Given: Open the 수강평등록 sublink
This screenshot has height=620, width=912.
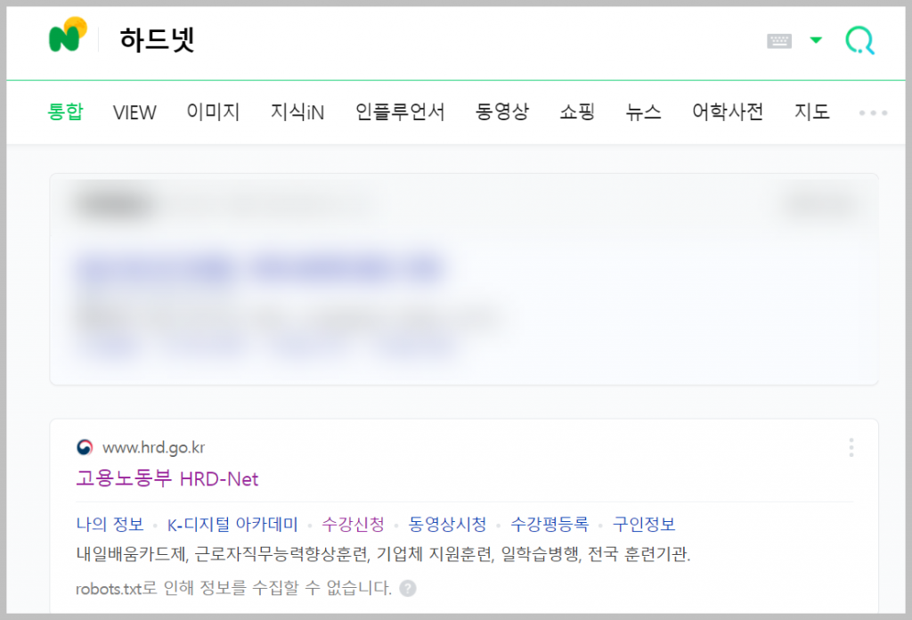Looking at the screenshot, I should point(550,524).
